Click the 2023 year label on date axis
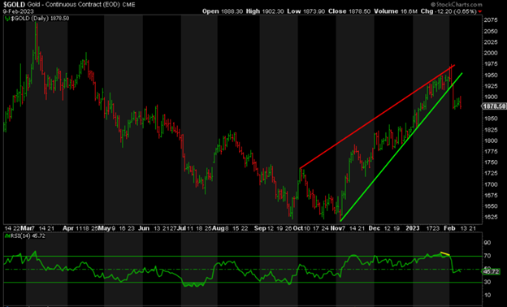Screen dimensions: 507x307 [x=412, y=228]
